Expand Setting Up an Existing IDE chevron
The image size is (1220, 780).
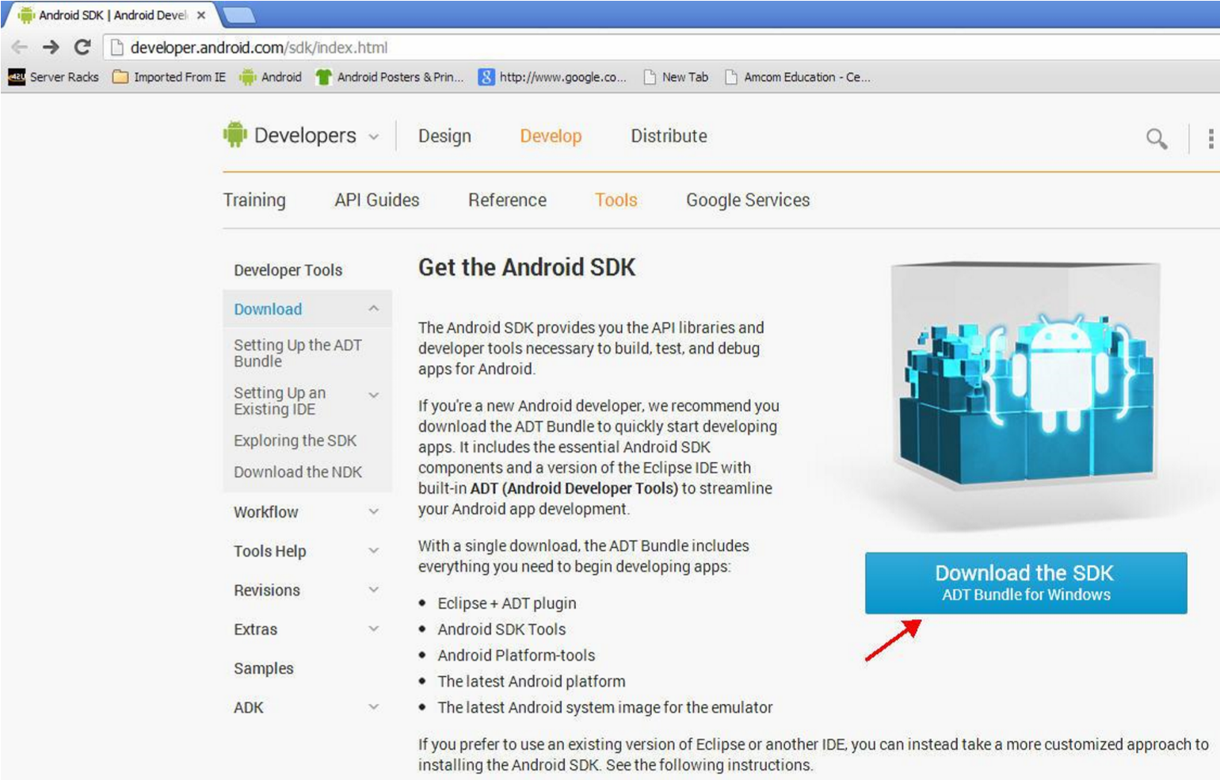pyautogui.click(x=374, y=395)
